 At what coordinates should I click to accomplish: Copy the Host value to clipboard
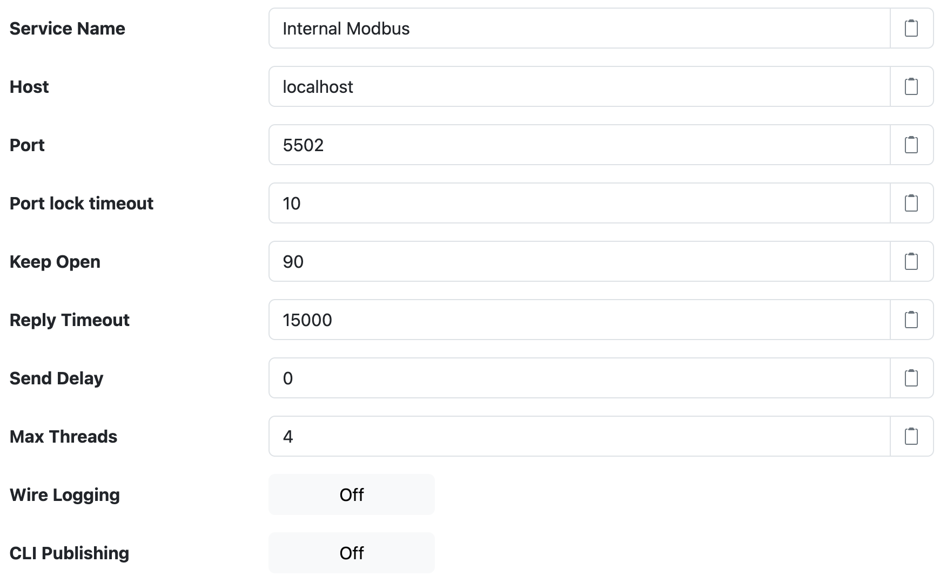911,86
